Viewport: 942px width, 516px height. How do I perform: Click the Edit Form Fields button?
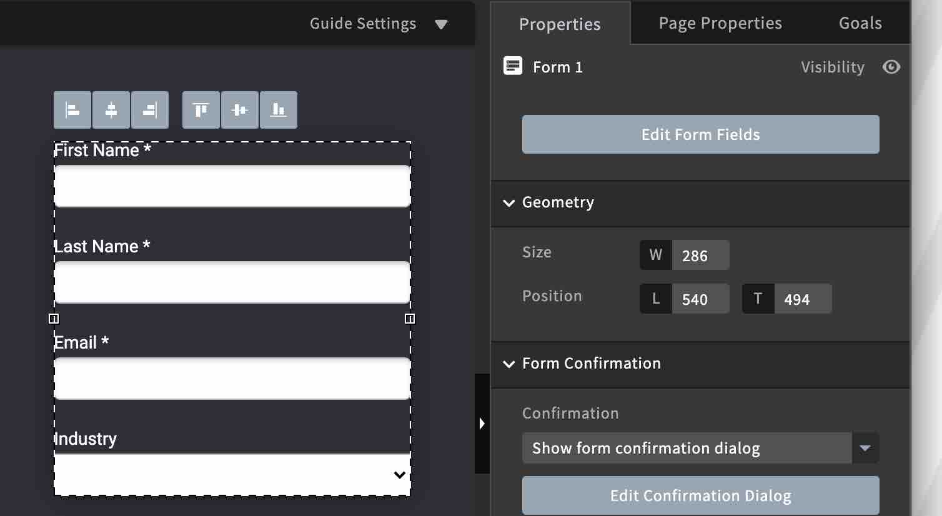point(700,134)
